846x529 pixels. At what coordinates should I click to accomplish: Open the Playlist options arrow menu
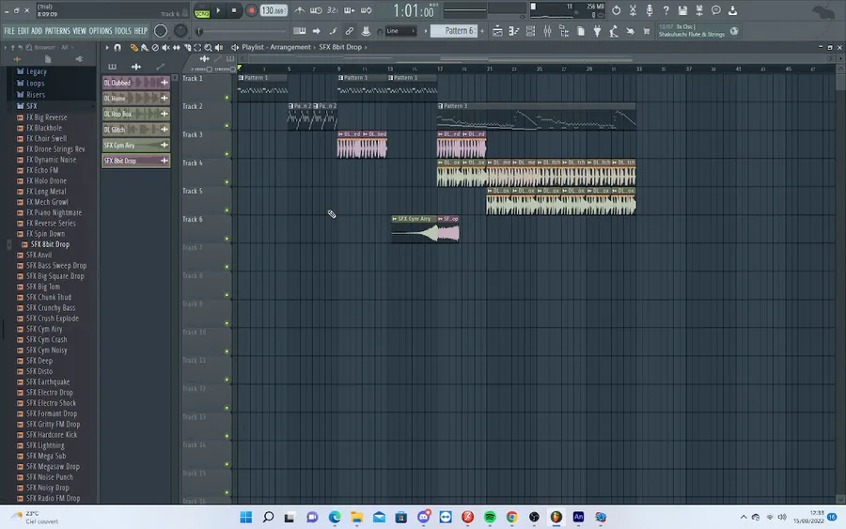point(107,48)
